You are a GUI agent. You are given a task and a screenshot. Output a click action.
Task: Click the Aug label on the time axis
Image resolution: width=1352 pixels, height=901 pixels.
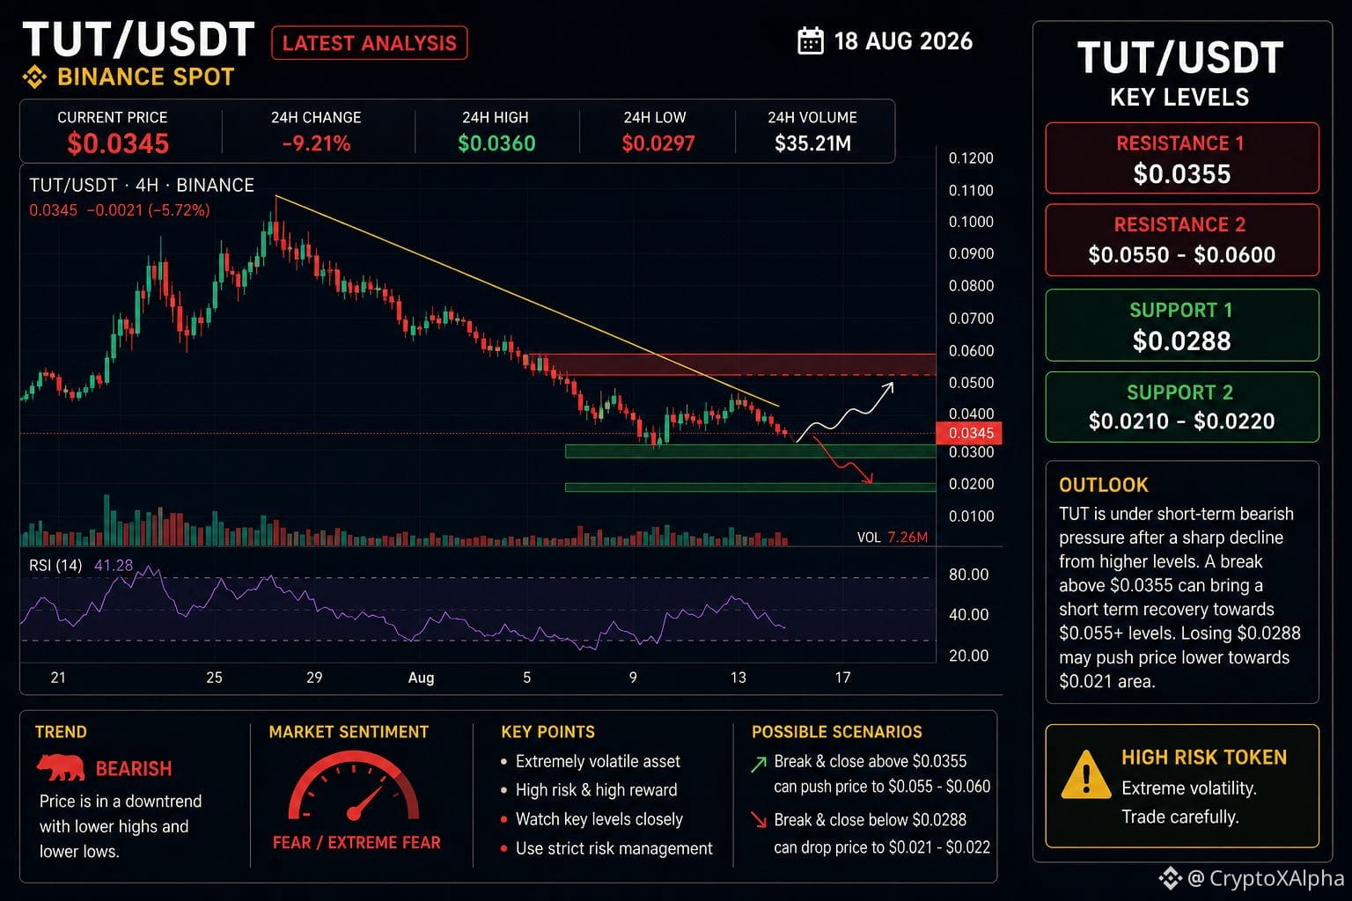pyautogui.click(x=421, y=678)
